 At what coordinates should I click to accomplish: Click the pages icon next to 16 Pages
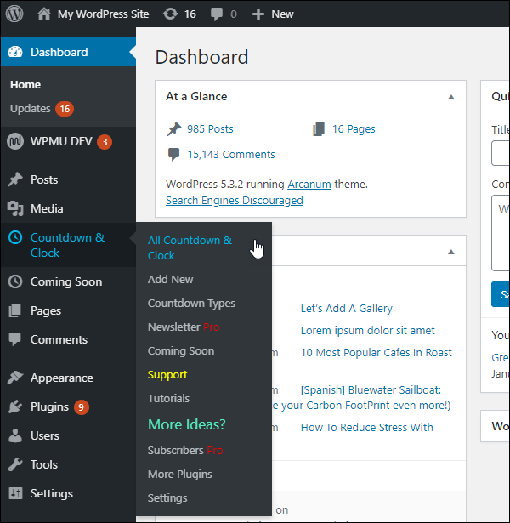[x=319, y=129]
